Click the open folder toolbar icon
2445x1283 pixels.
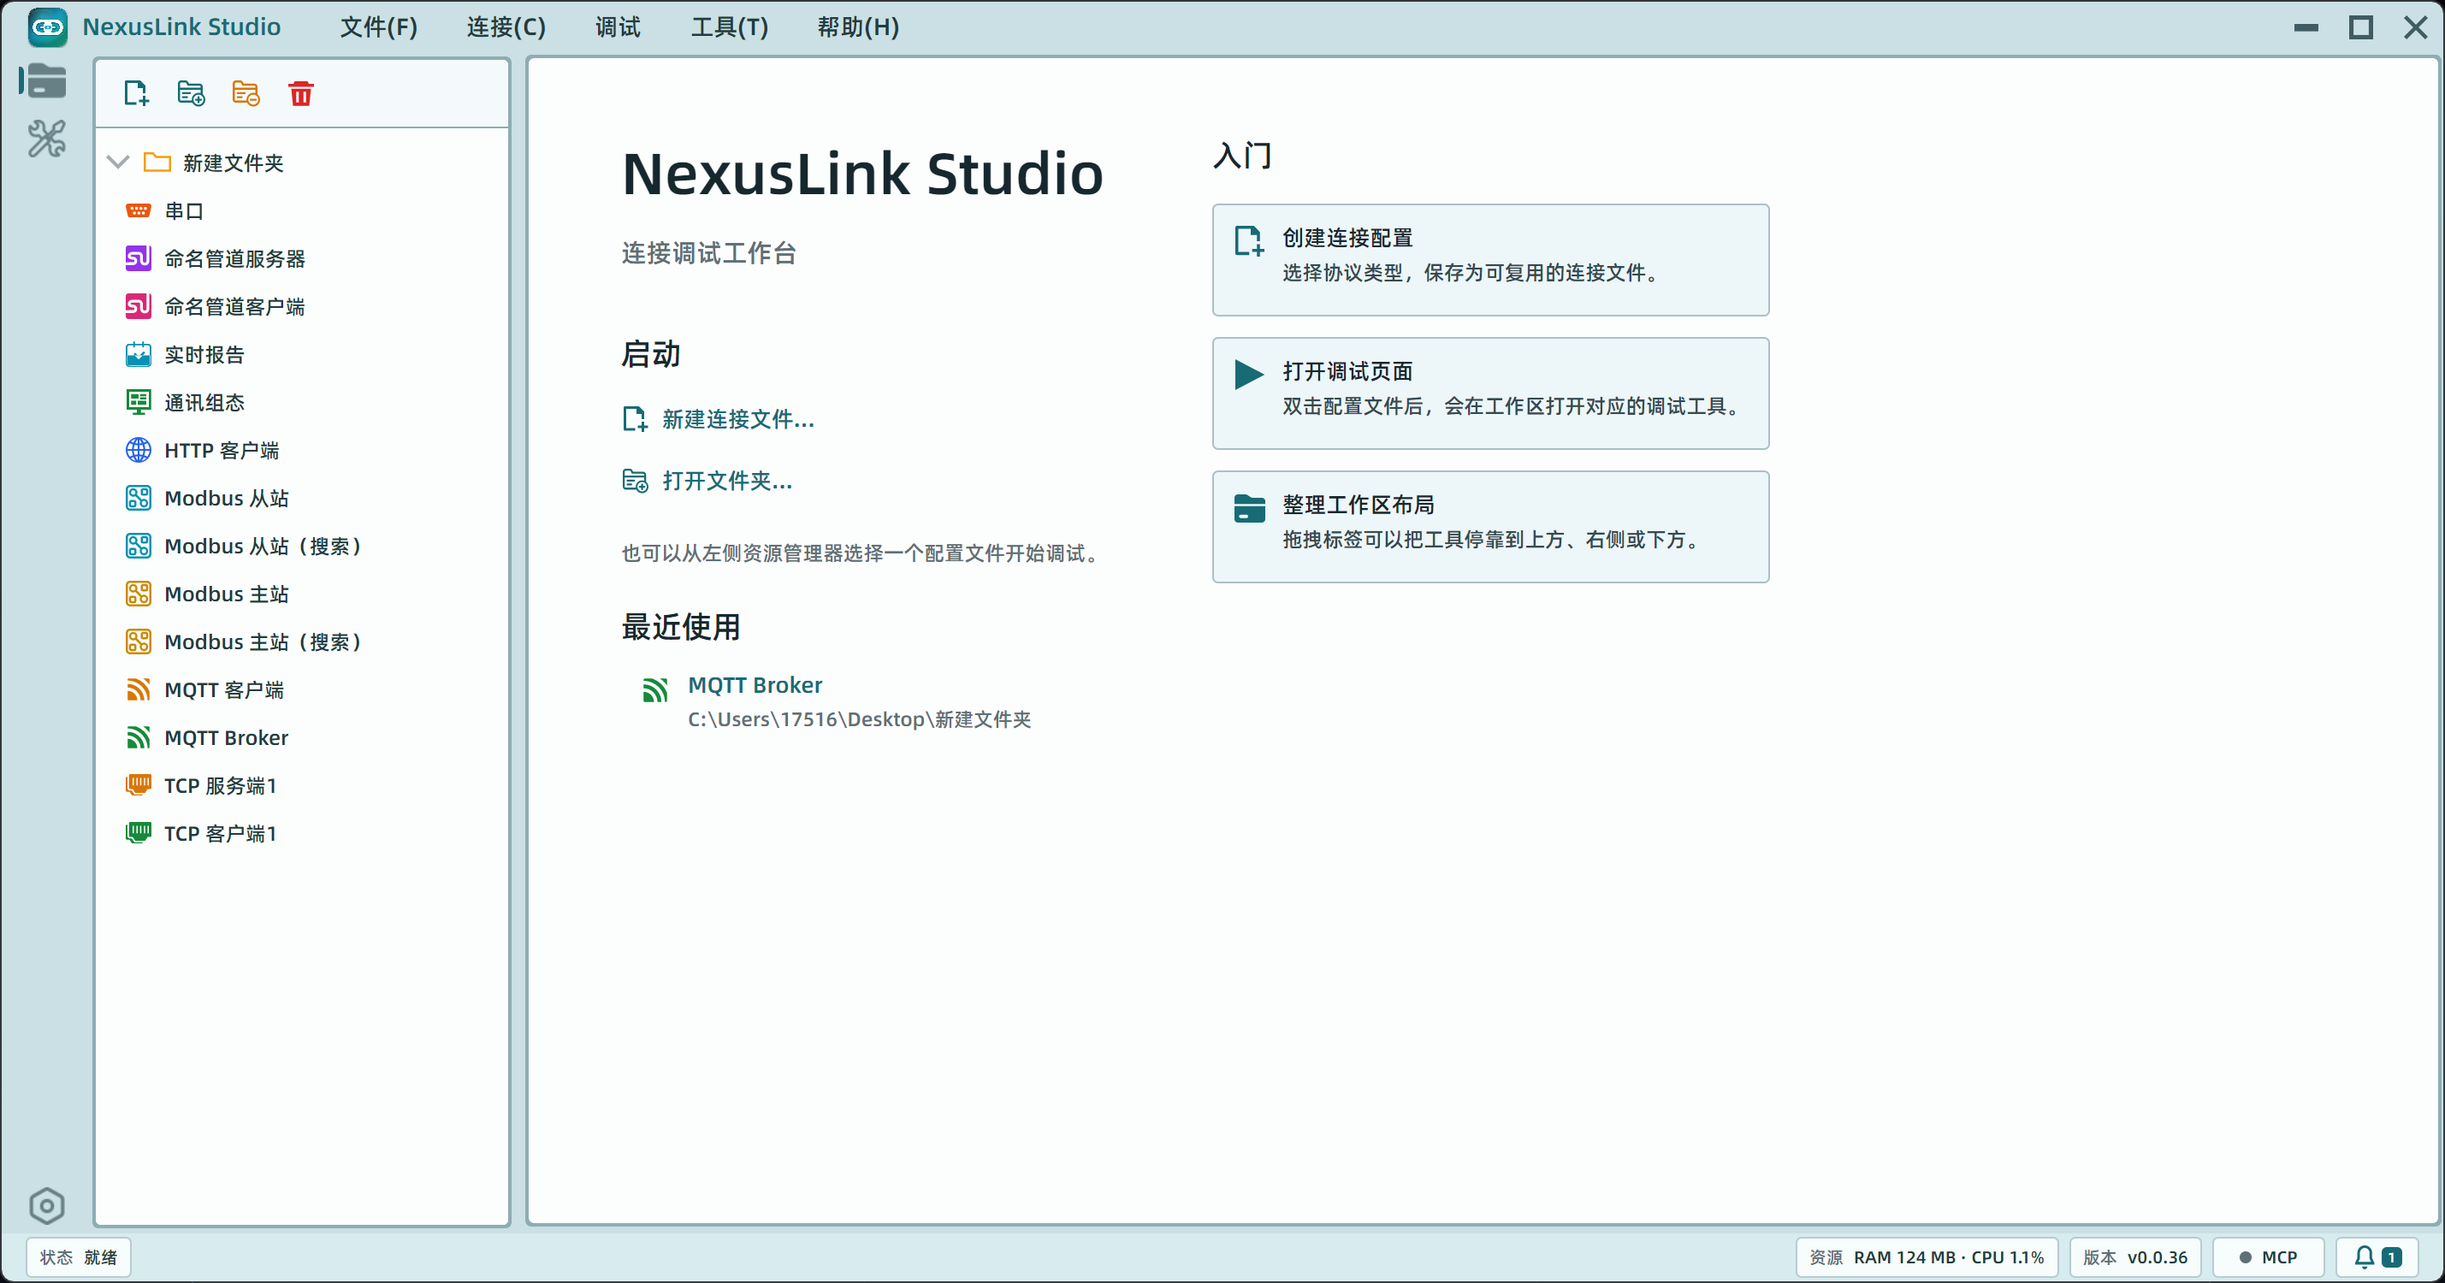tap(191, 93)
